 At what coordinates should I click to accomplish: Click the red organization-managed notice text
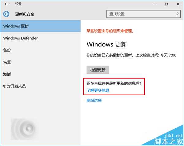click(110, 31)
